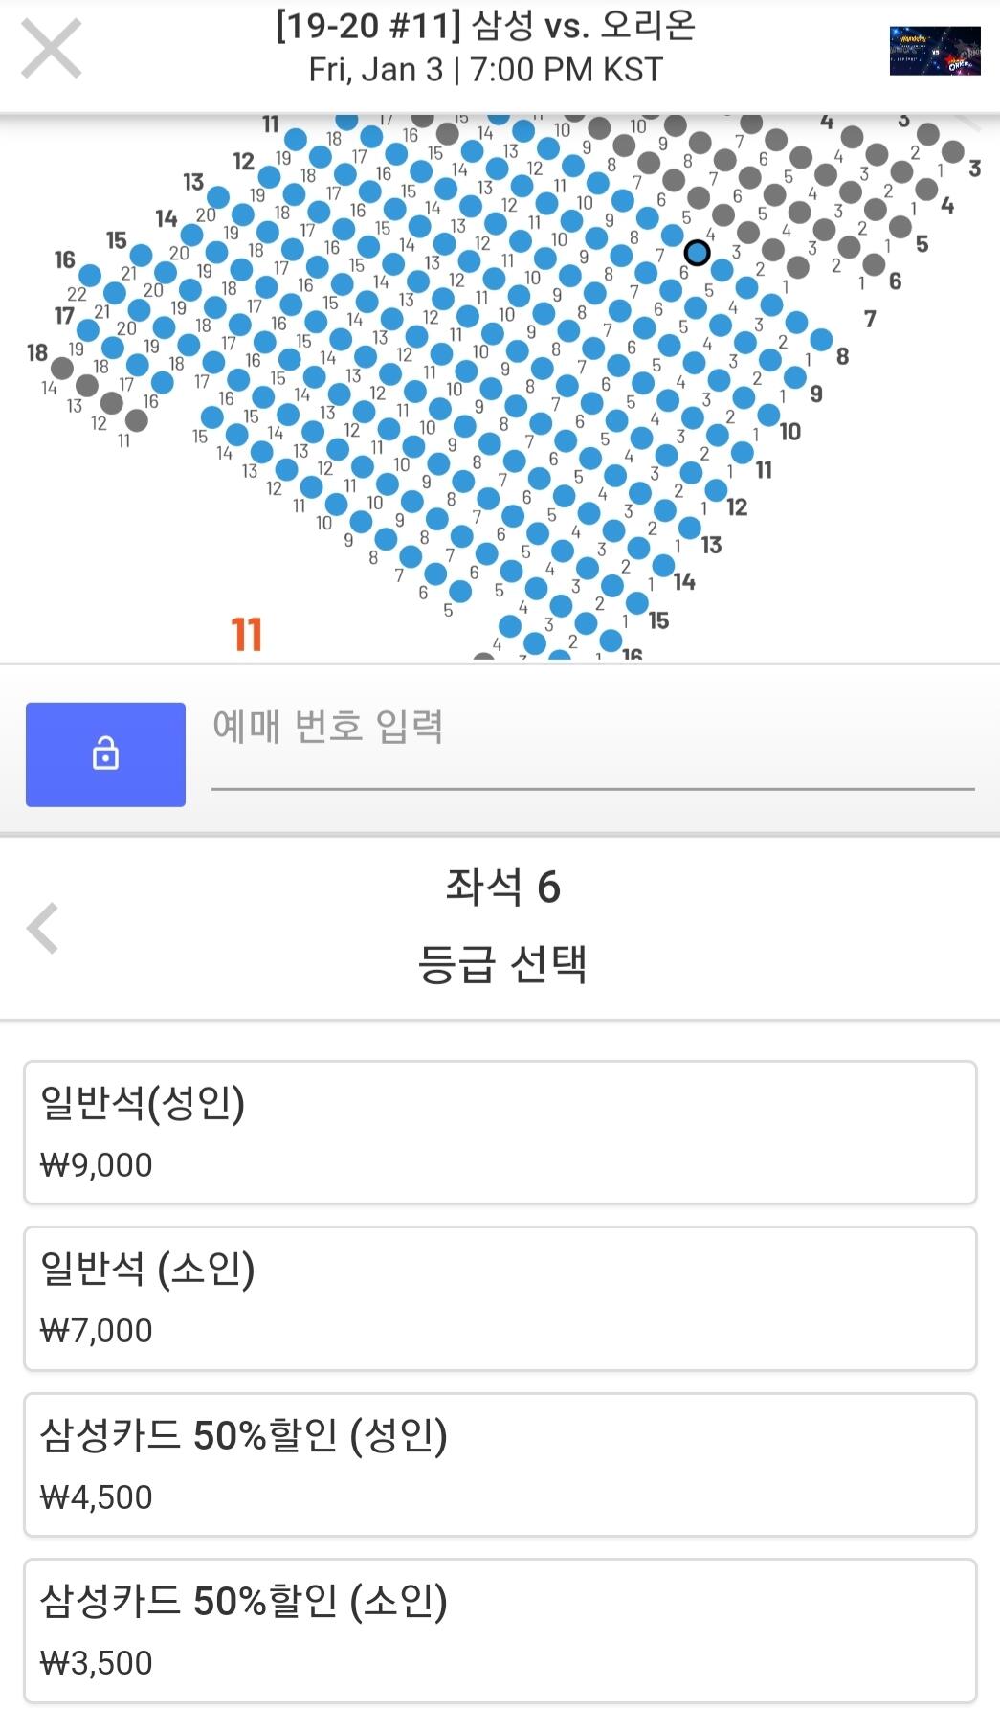Select seat 1 in row 15
Image resolution: width=1000 pixels, height=1732 pixels.
tap(637, 602)
